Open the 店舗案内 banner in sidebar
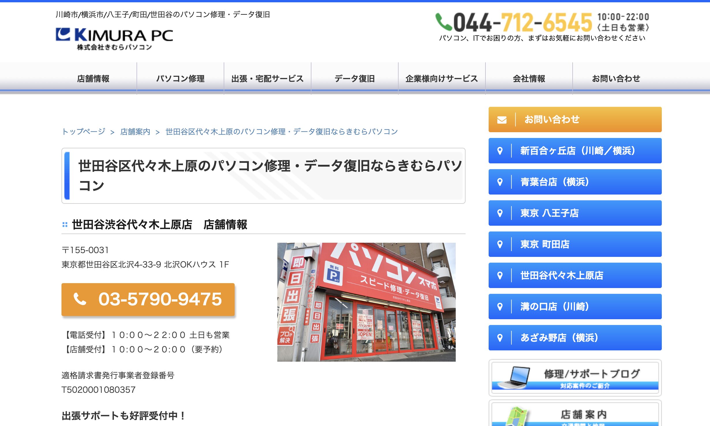Image resolution: width=710 pixels, height=426 pixels. pos(575,413)
